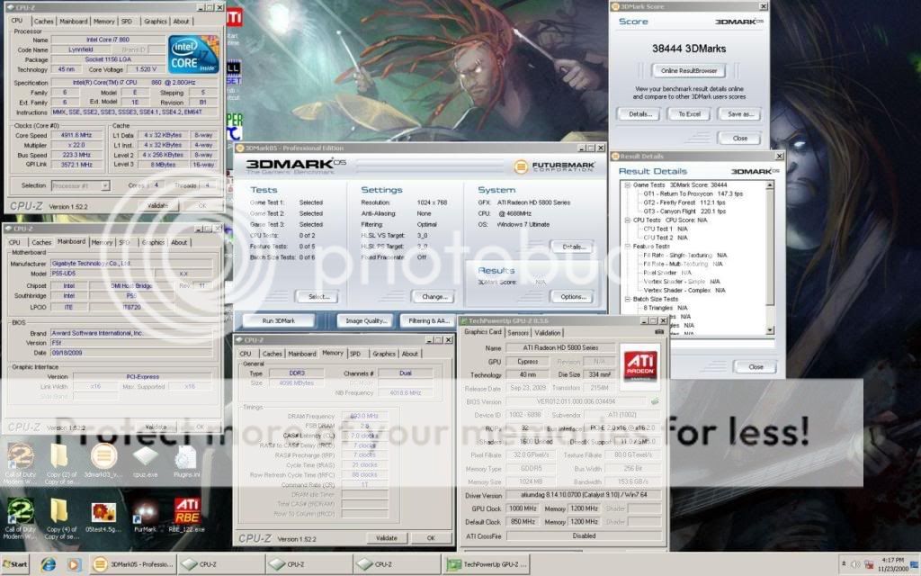Viewport: 921px width, 576px height.
Task: Collapse the Game Tests tree node
Action: (627, 184)
